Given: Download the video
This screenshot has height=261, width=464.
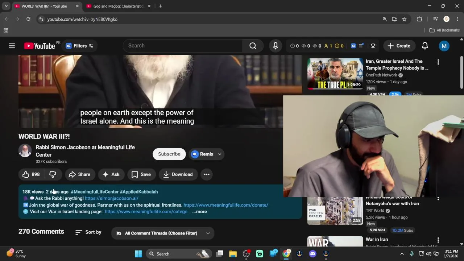Looking at the screenshot, I should [x=178, y=174].
